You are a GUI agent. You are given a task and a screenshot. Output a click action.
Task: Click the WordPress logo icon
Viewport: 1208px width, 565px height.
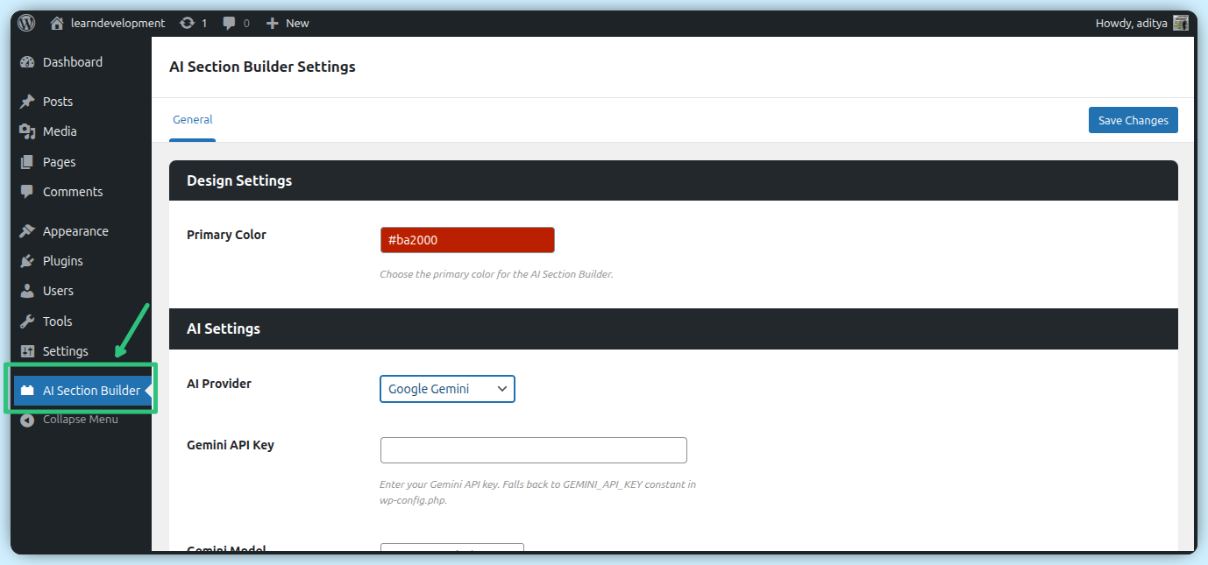[26, 24]
